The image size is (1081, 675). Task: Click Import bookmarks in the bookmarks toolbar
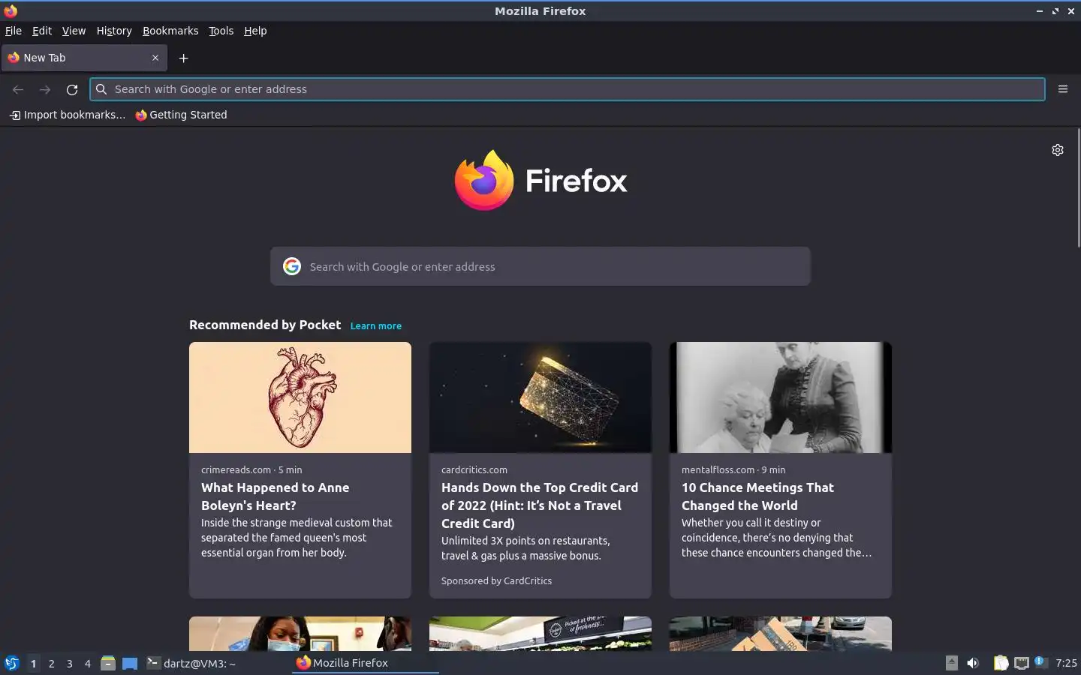click(68, 115)
